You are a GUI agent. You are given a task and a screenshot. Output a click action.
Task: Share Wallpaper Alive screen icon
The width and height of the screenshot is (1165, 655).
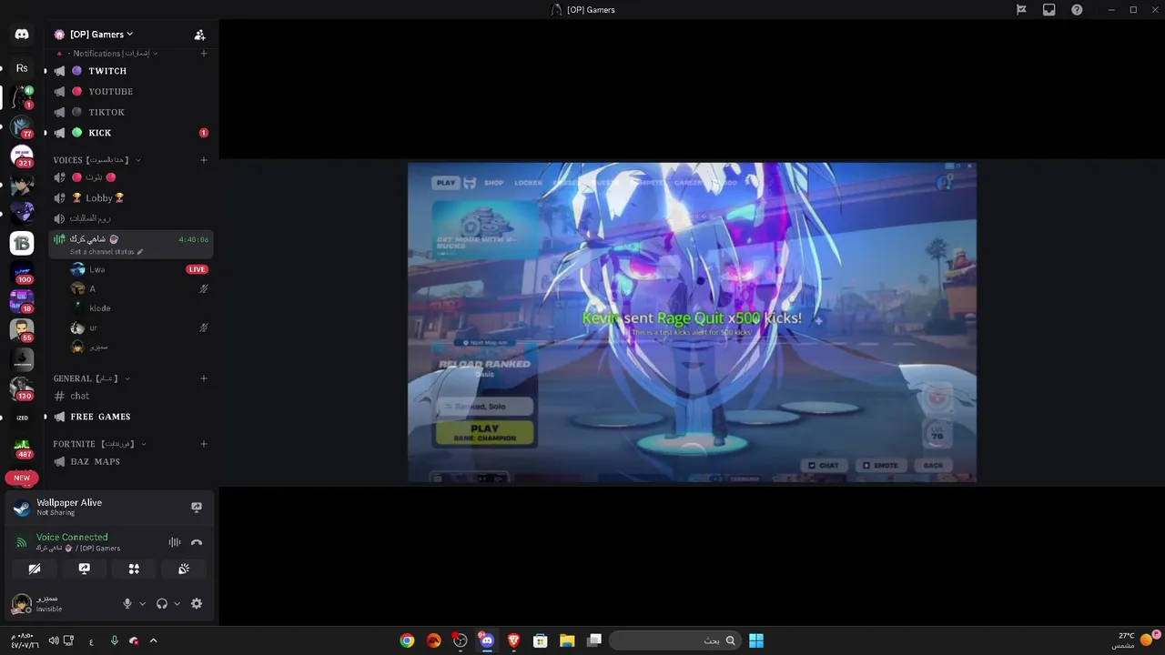click(197, 507)
